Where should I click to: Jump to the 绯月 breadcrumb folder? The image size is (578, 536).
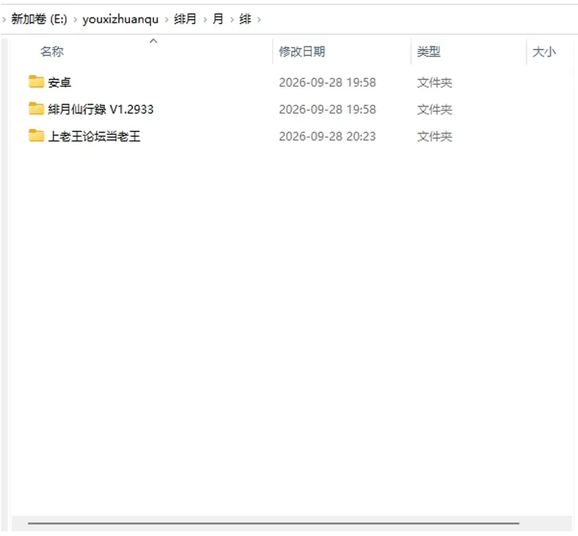pos(185,19)
